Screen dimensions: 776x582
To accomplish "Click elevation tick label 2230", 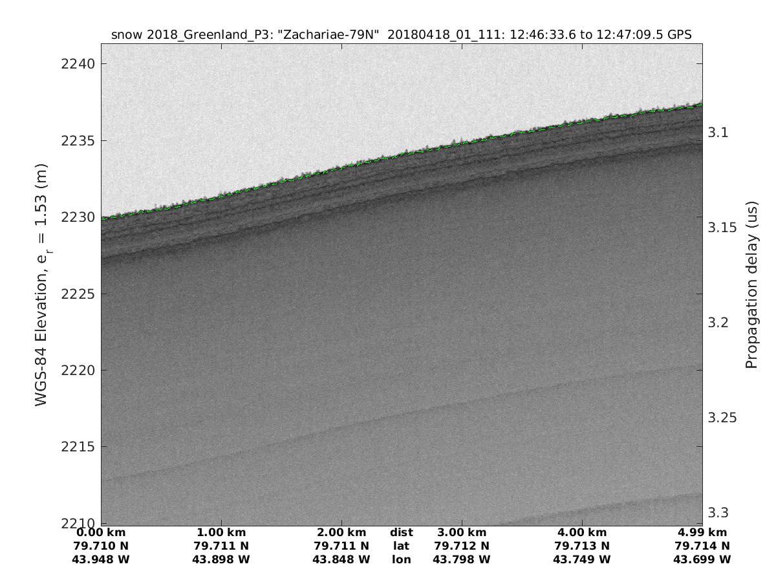I will pos(78,217).
